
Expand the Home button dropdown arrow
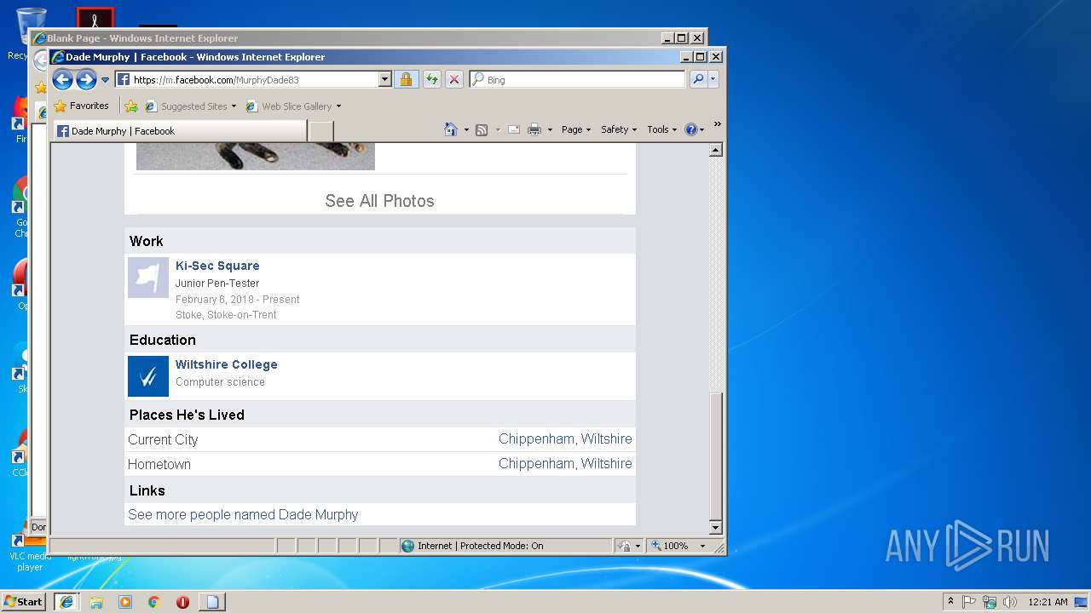click(466, 129)
